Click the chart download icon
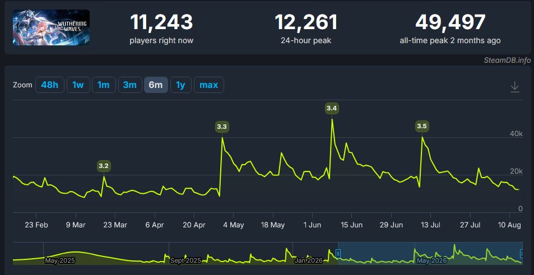 514,87
